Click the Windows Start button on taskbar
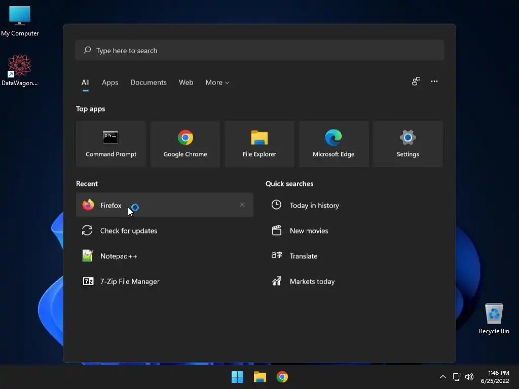Image resolution: width=519 pixels, height=389 pixels. point(237,377)
